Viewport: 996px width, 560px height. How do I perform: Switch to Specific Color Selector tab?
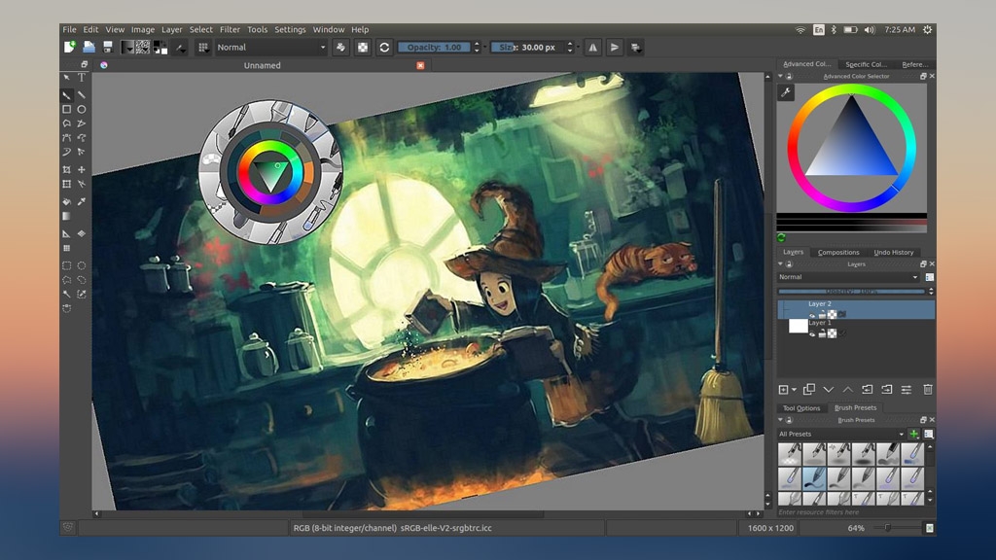click(x=867, y=64)
